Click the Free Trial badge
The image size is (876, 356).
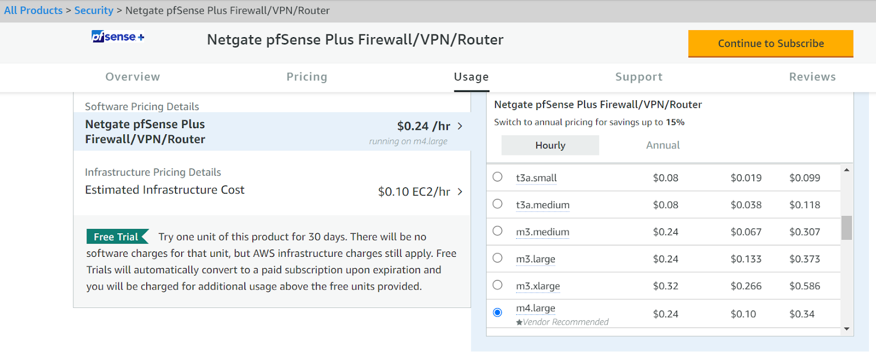[x=116, y=236]
